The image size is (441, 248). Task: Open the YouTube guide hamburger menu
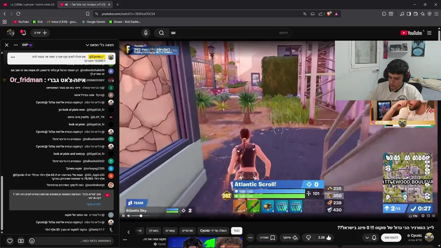click(x=429, y=33)
